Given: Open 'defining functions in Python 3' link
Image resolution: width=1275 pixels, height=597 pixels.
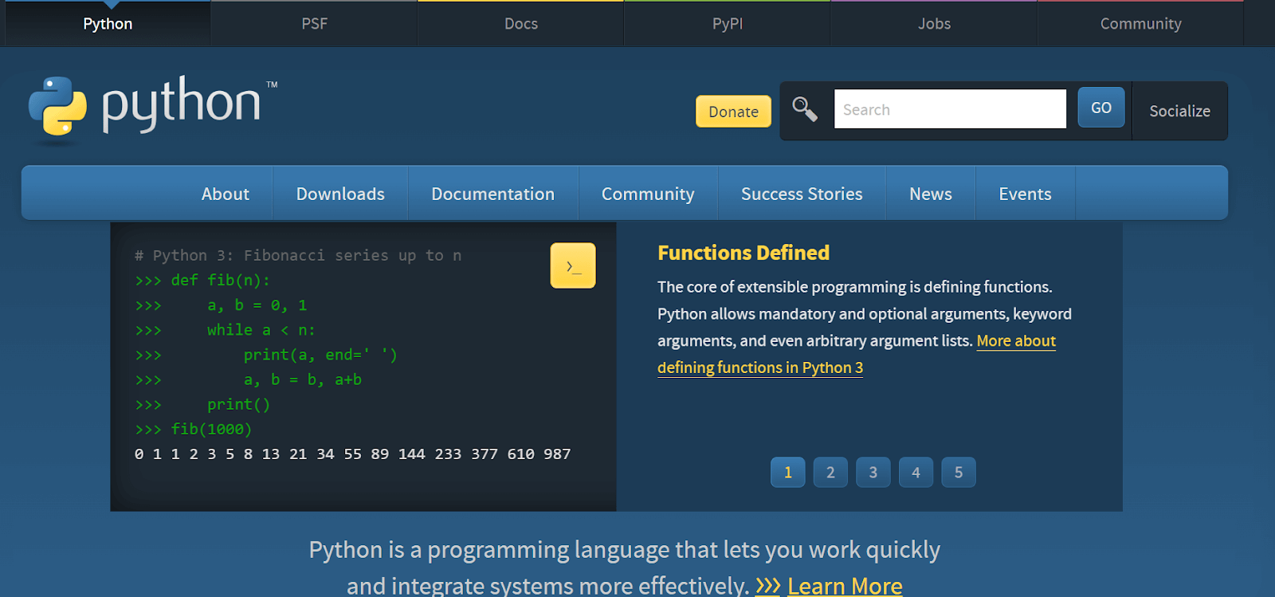Looking at the screenshot, I should coord(760,367).
